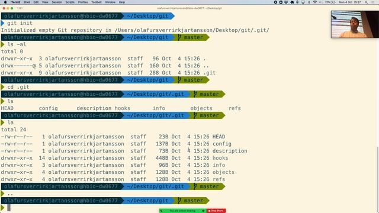Click the '..' entry with size 160 in listing
The image size is (379, 213).
(206, 66)
